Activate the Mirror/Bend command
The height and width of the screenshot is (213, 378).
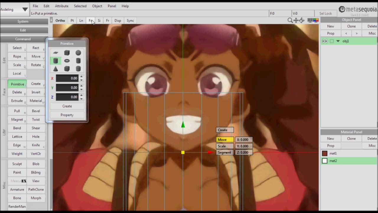(x=17, y=128)
